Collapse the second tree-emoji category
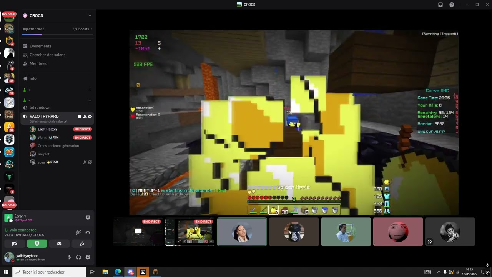Viewport: 492px width, 277px height. (x=27, y=100)
